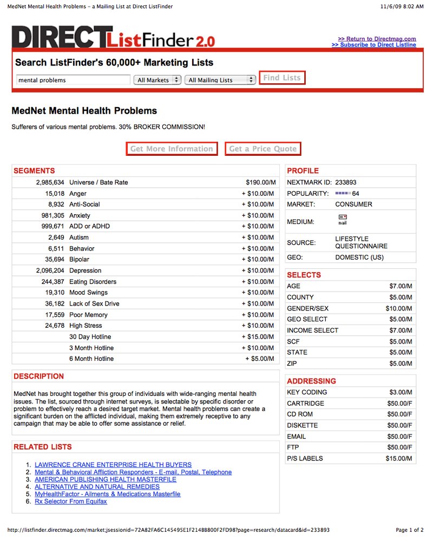The image size is (433, 542).
Task: Click the GEO SELECT row
Action: [350, 319]
